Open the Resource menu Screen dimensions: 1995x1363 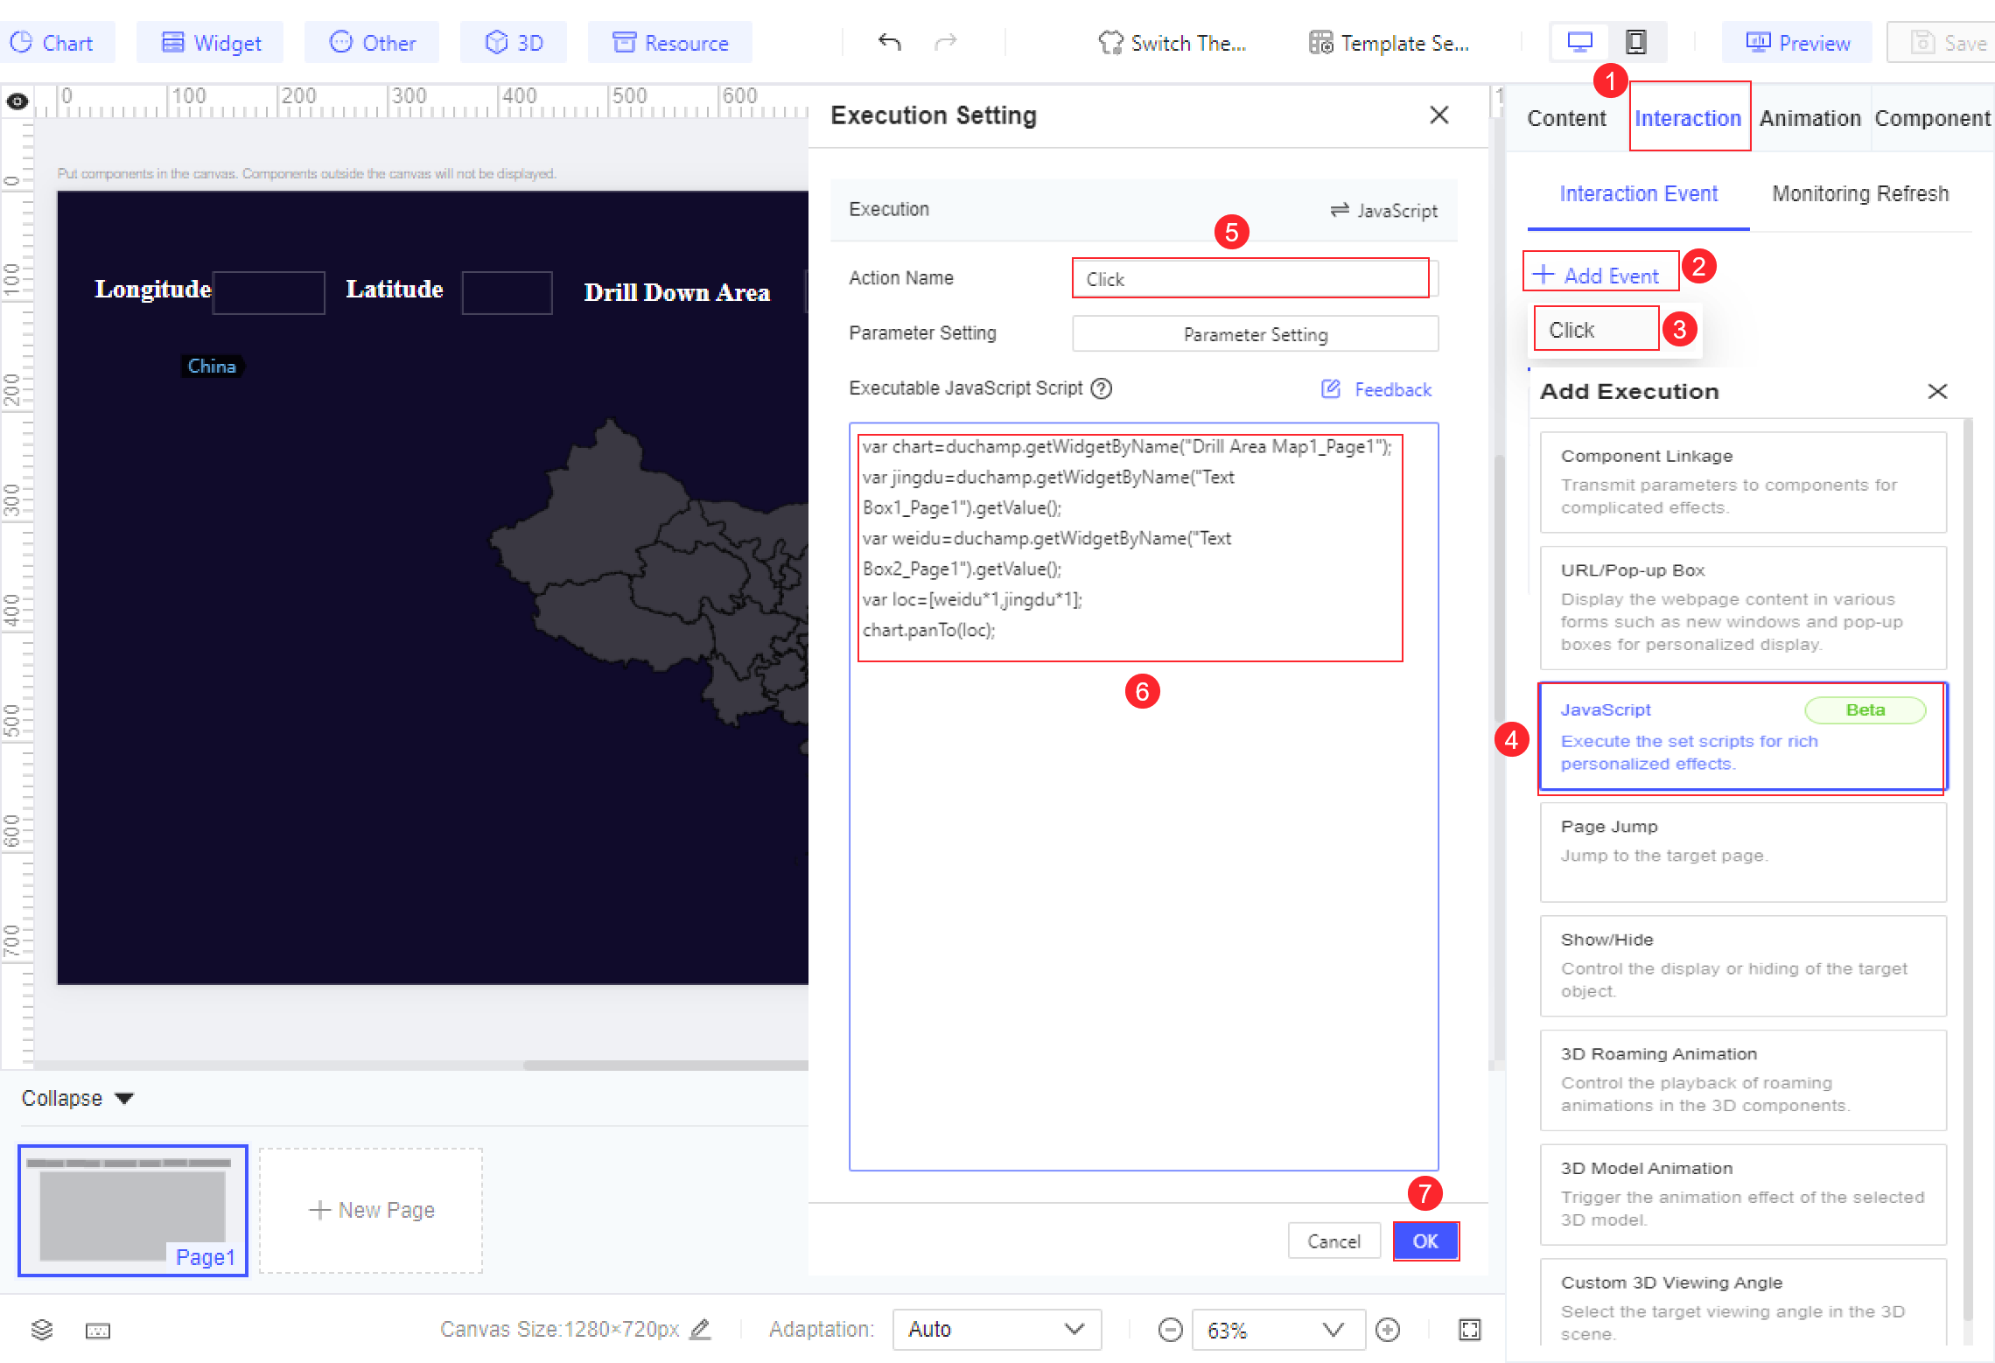coord(670,42)
